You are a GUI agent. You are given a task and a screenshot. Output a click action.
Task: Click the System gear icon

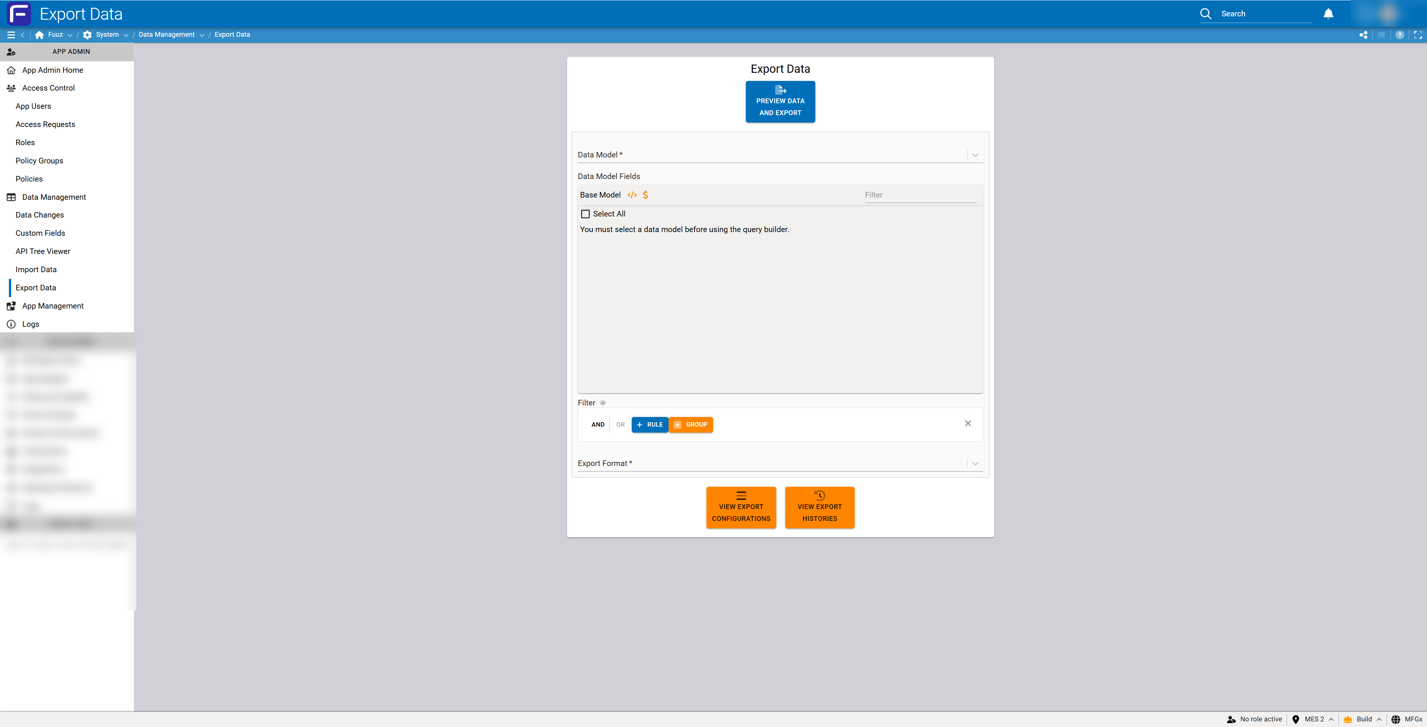(x=88, y=35)
